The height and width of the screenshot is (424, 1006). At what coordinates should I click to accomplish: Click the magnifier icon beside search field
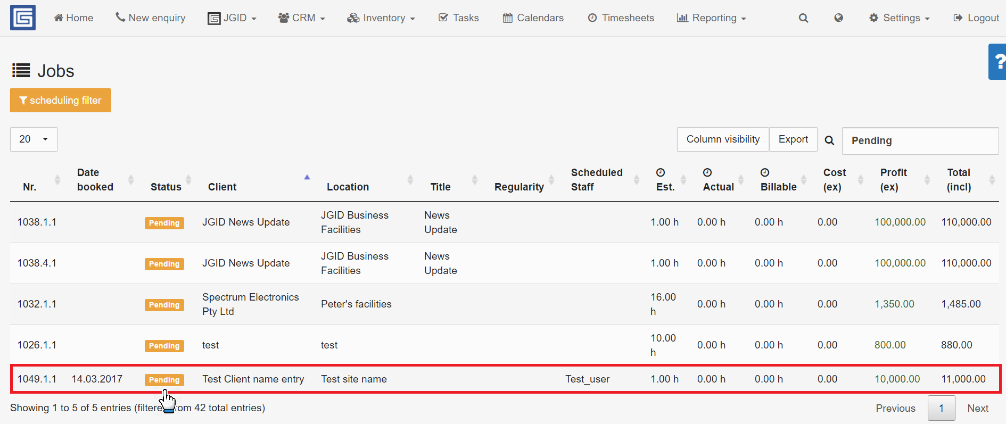[829, 140]
